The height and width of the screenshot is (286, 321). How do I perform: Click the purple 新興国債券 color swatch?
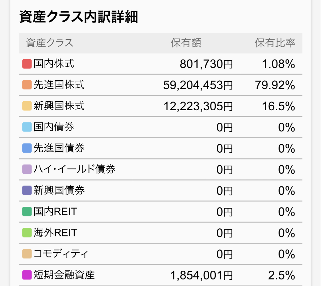pos(27,190)
